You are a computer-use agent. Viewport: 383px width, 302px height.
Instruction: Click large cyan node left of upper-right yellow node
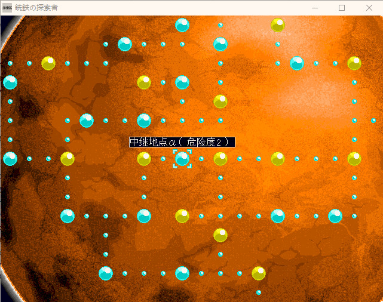297,63
